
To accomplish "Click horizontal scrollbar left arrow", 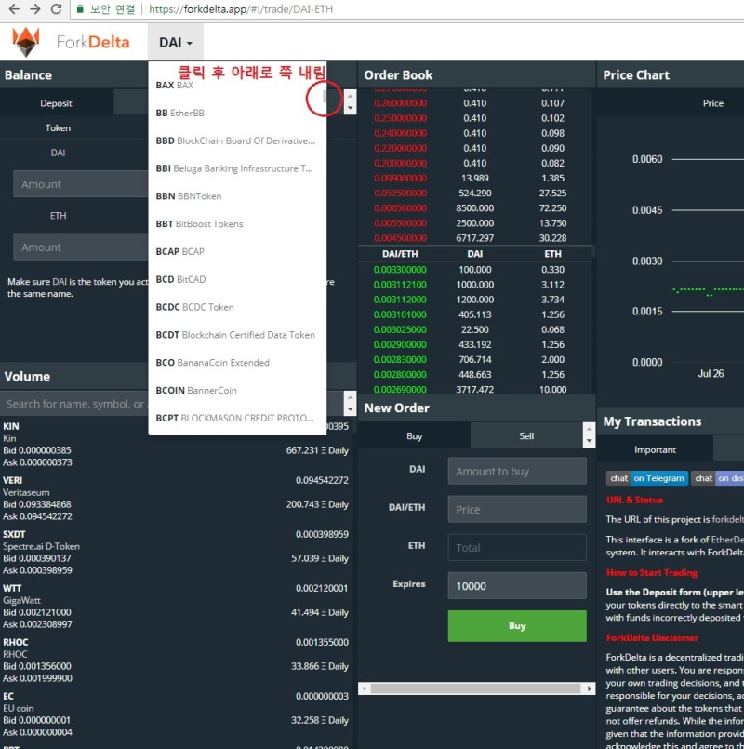I will (x=365, y=689).
